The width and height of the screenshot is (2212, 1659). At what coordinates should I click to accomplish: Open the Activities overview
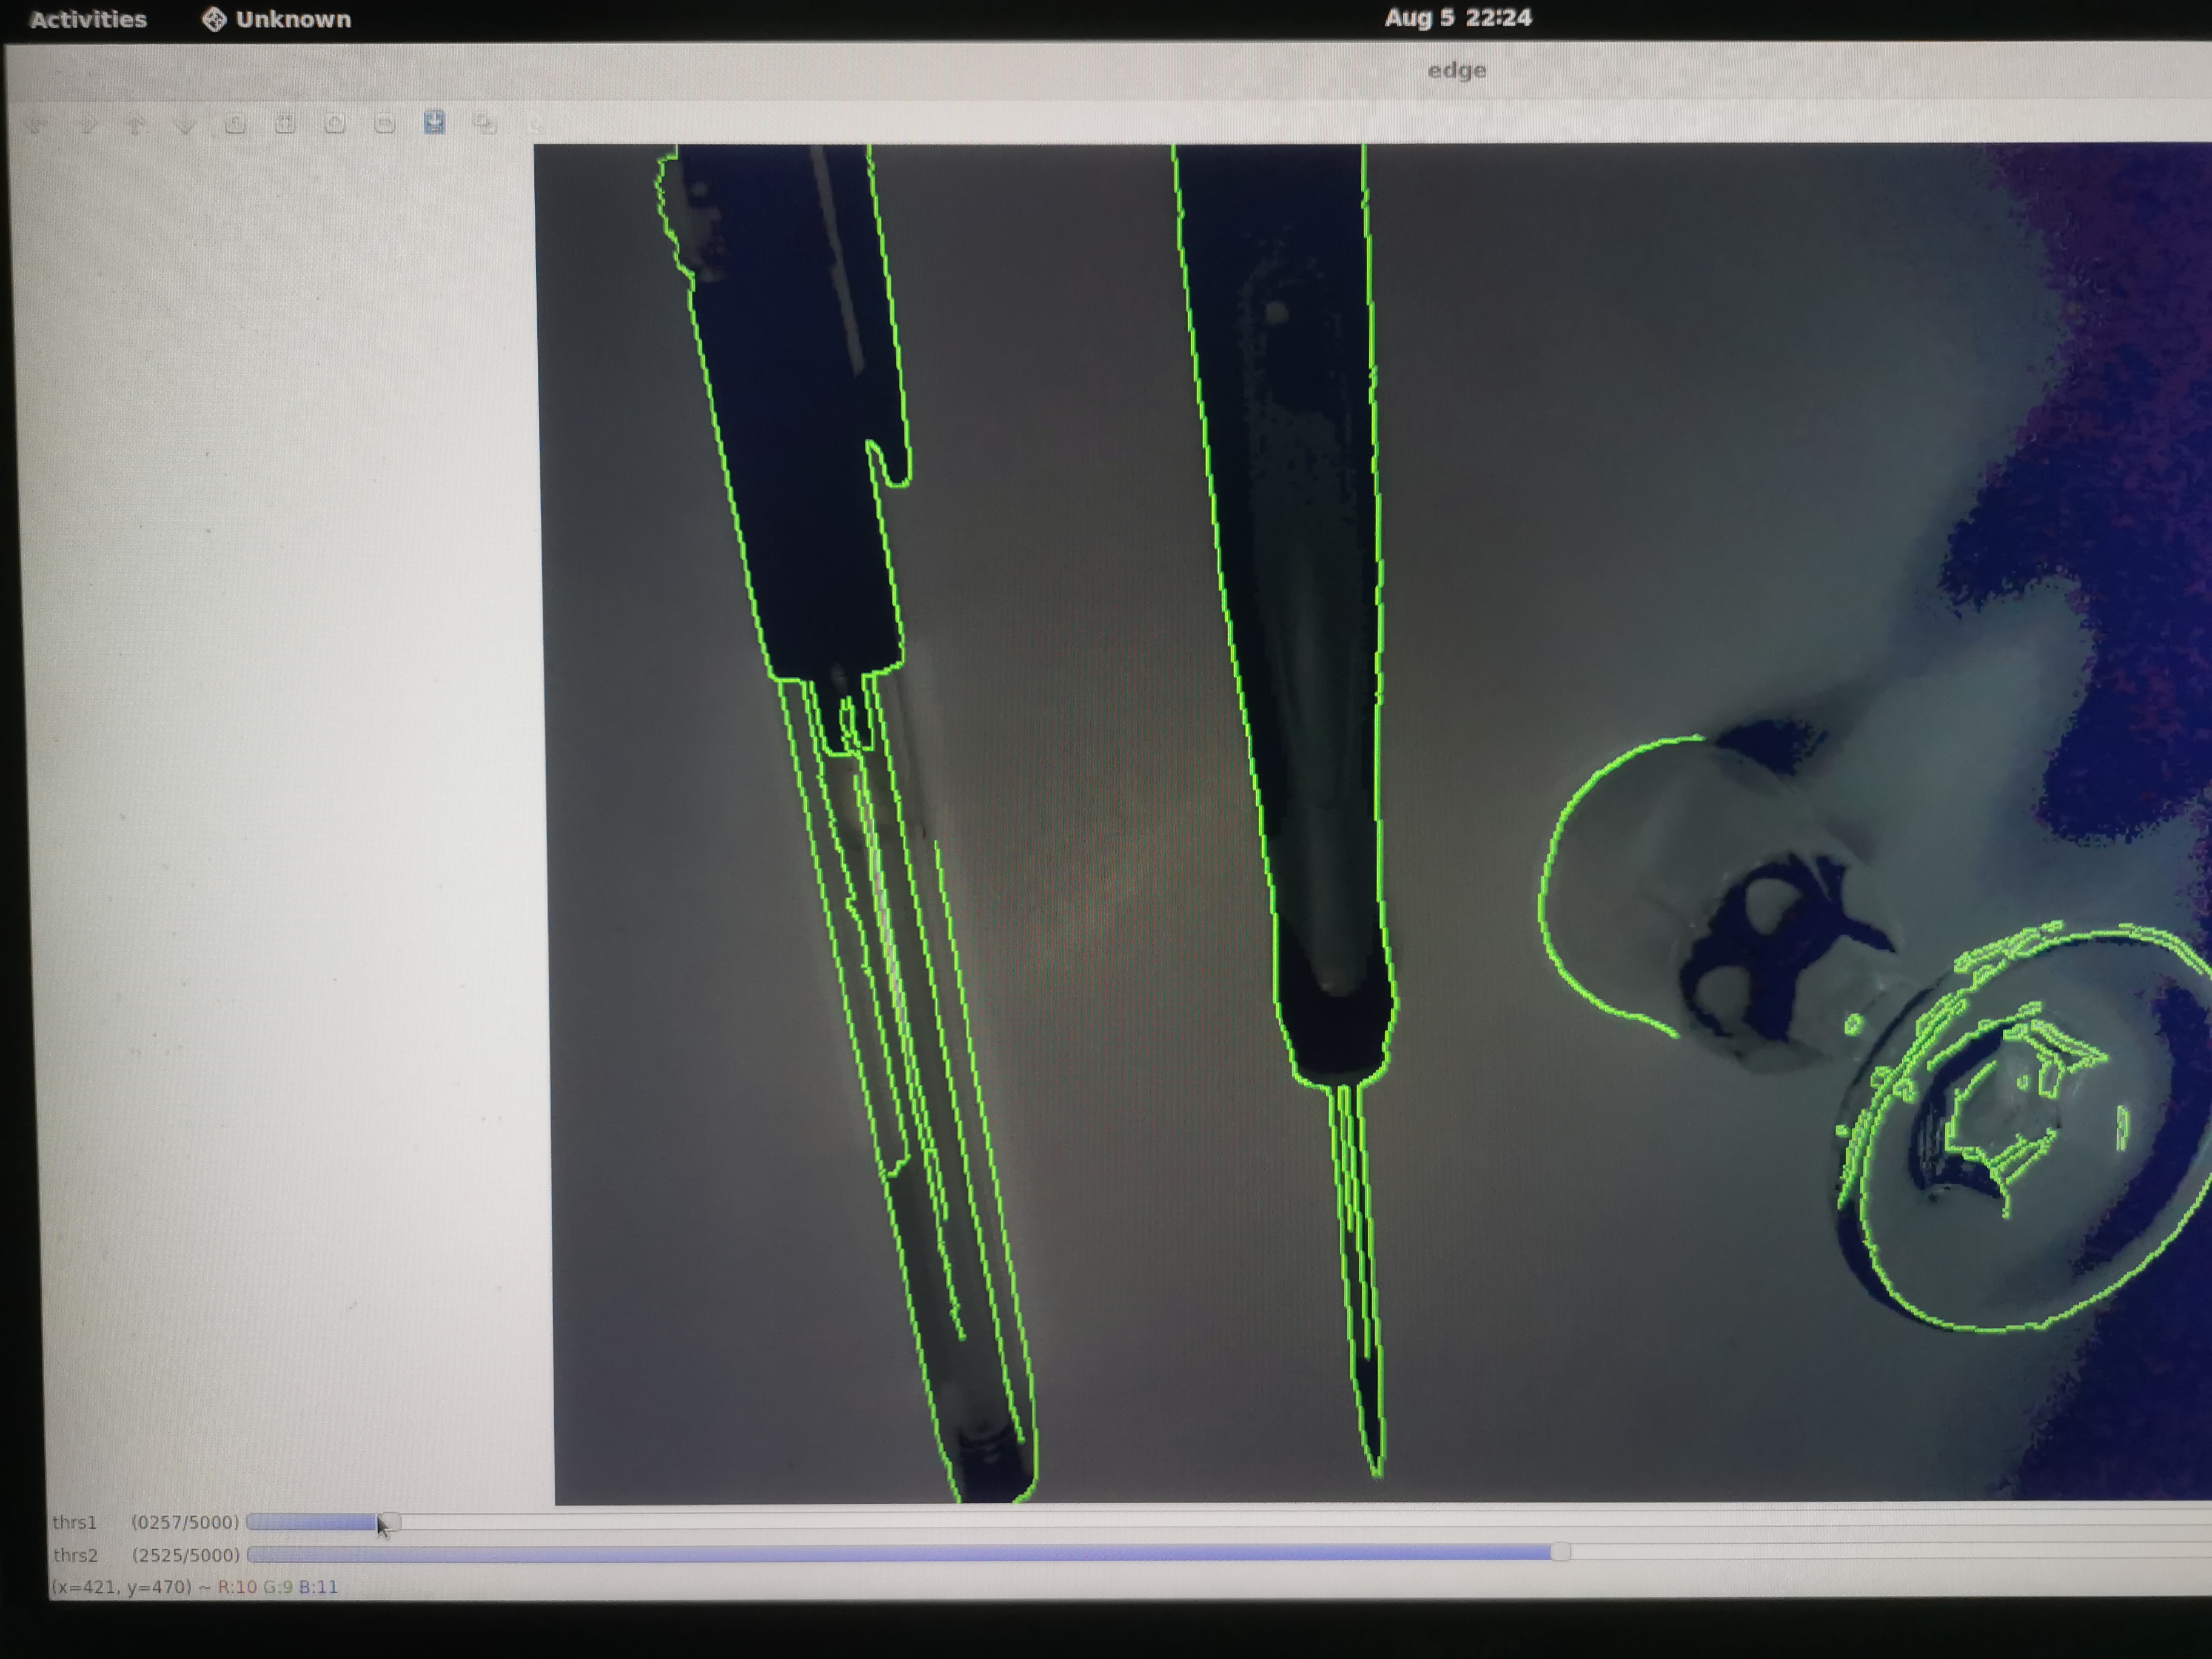point(88,19)
